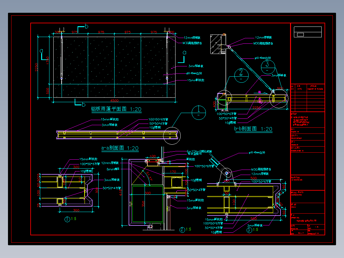Click the white logo box in title block
The height and width of the screenshot is (258, 344).
(308, 32)
